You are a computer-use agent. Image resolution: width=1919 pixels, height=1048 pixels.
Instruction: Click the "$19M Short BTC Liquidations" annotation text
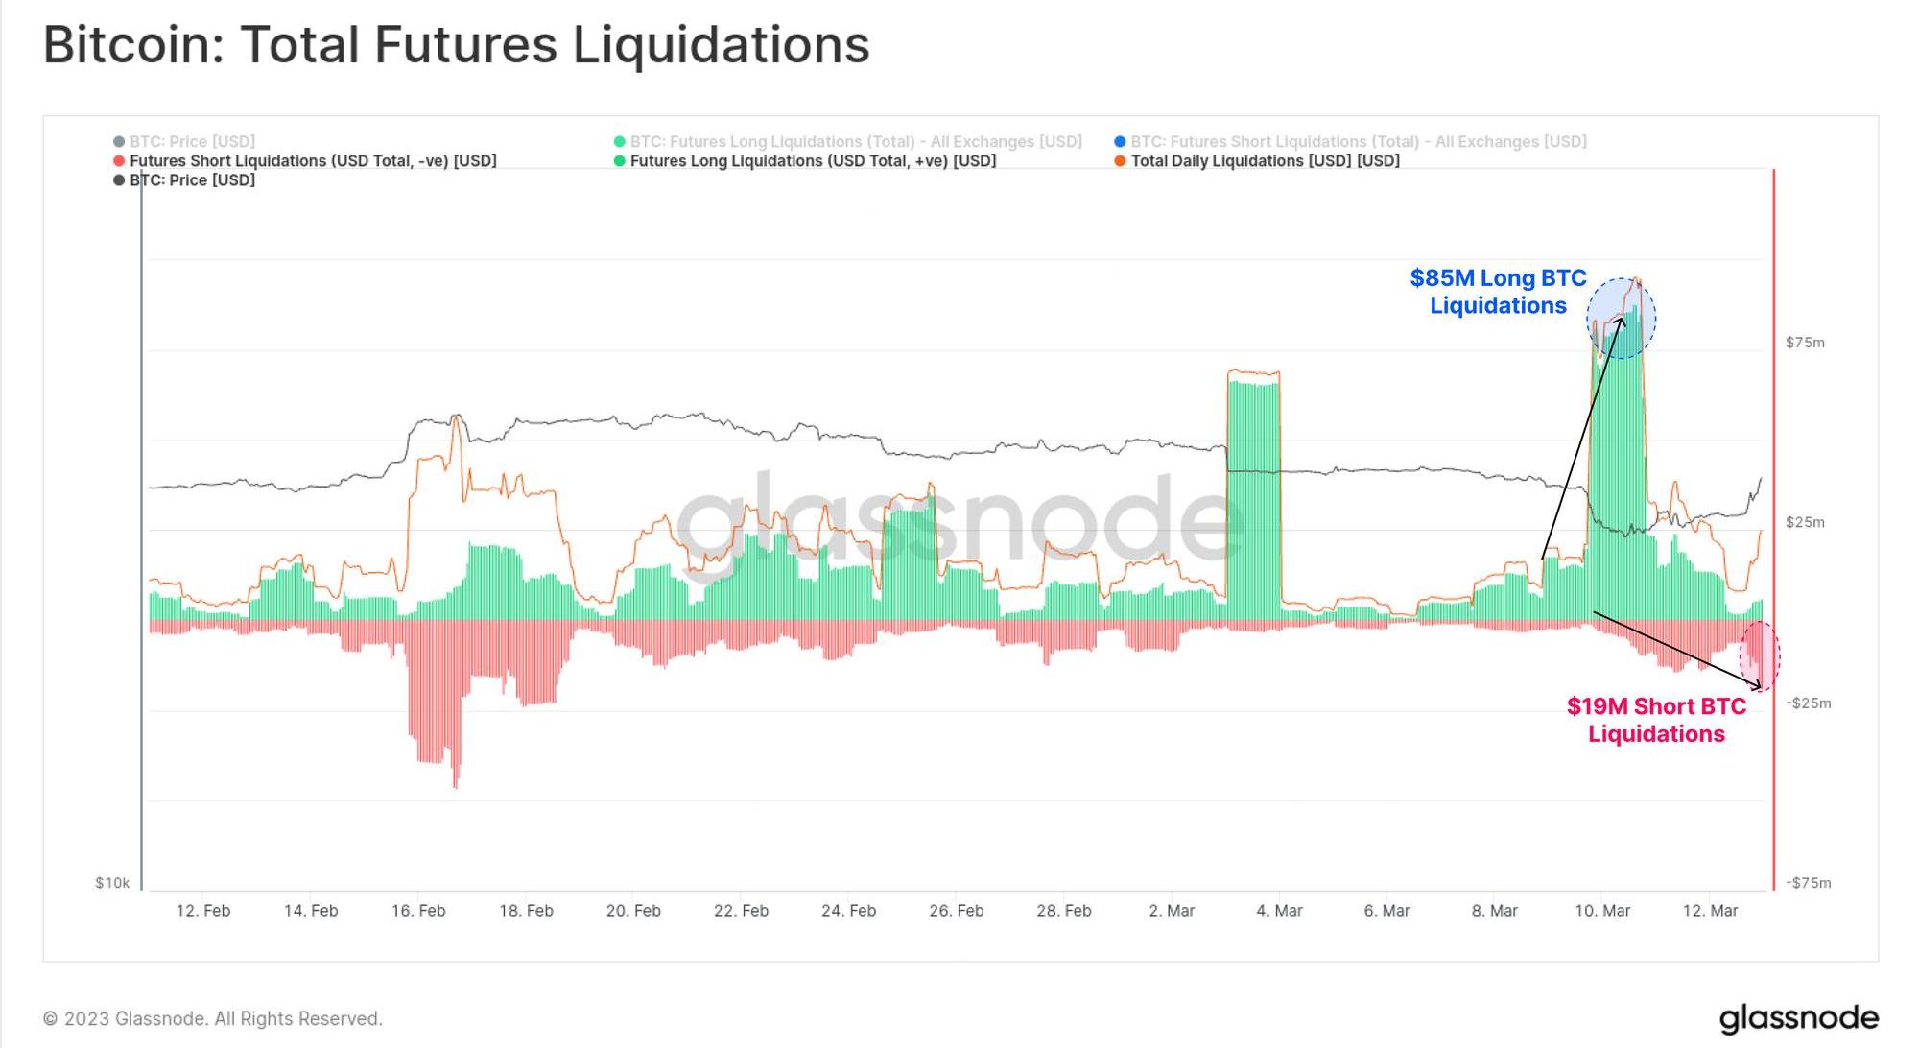(x=1656, y=720)
